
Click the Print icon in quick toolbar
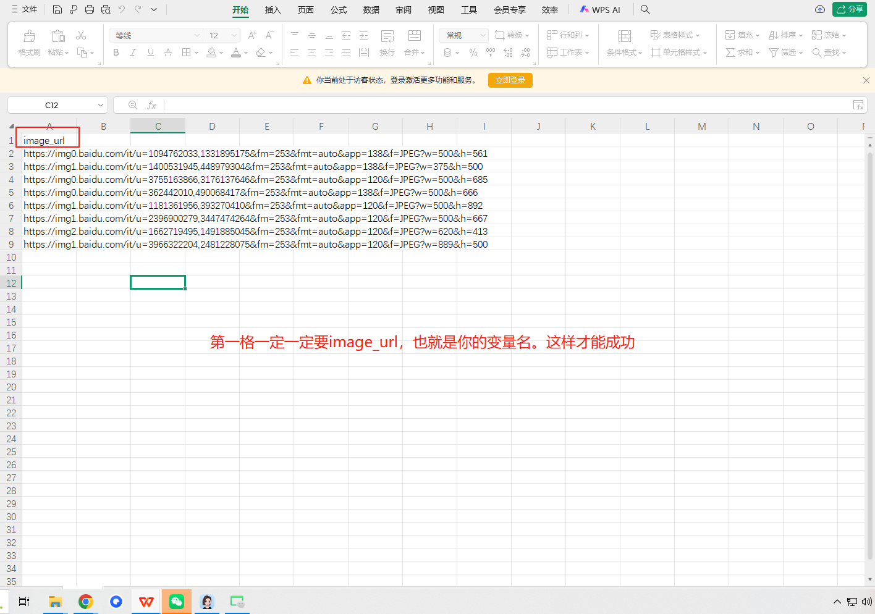click(x=90, y=9)
